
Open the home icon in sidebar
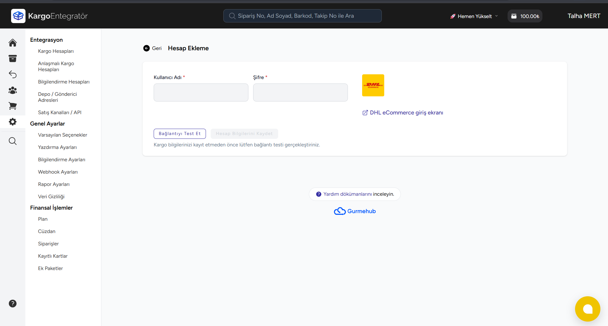pyautogui.click(x=13, y=43)
